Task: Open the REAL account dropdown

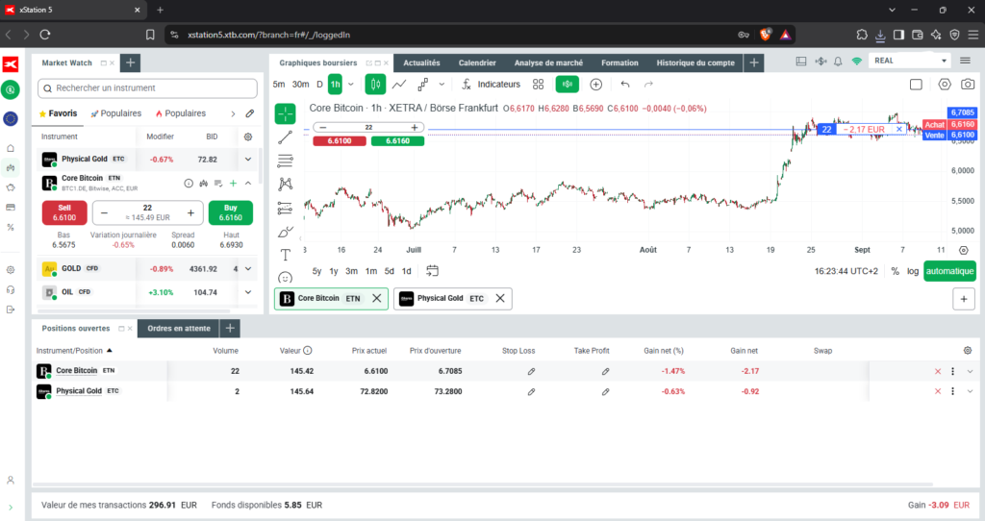Action: 910,61
